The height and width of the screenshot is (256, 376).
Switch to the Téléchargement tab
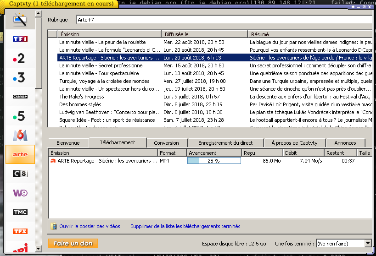118,142
